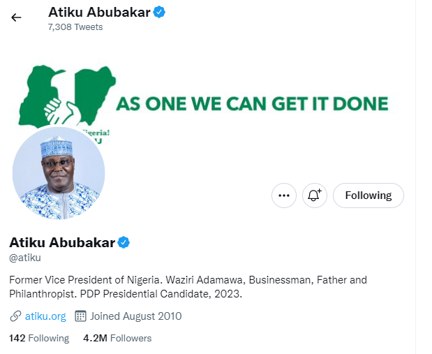This screenshot has height=354, width=432.
Task: Open the atiku.org website link
Action: 45,316
